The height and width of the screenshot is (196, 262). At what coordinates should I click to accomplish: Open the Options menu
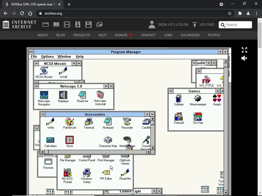(47, 56)
